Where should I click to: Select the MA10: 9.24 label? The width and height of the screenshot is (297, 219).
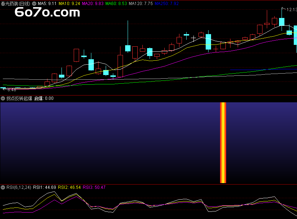[x=69, y=4]
